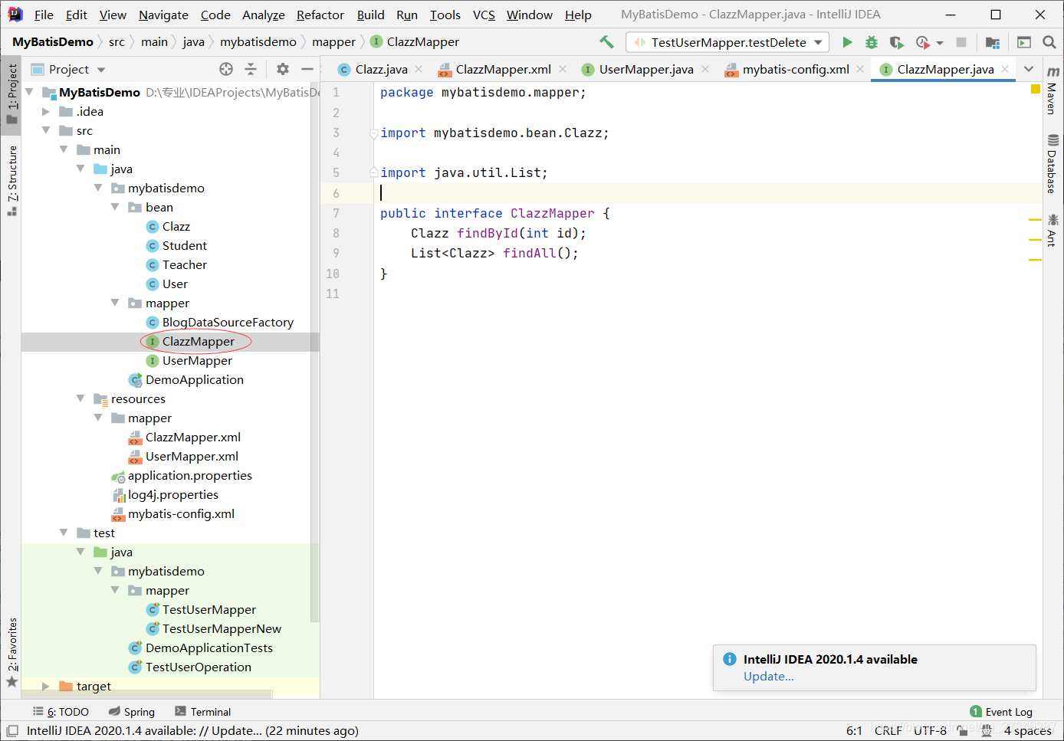This screenshot has height=741, width=1064.
Task: Change CRLF line separator in status bar
Action: pyautogui.click(x=888, y=731)
